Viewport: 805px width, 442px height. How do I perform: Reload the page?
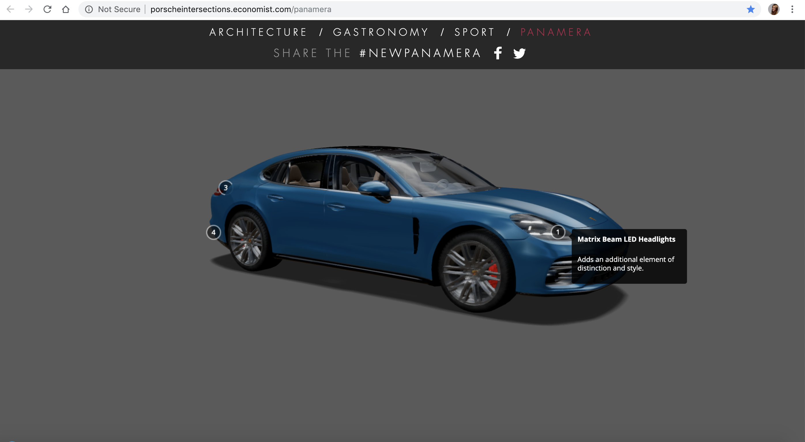[47, 10]
